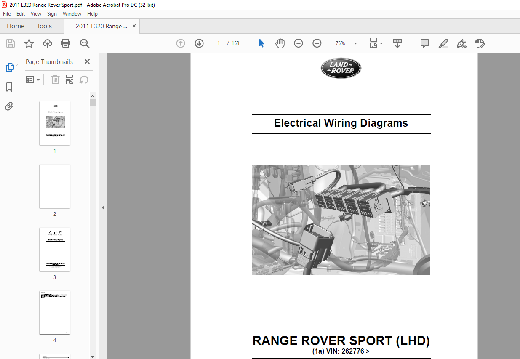Open the Bookmarks panel icon
Screen dimensions: 520x359
click(9, 87)
